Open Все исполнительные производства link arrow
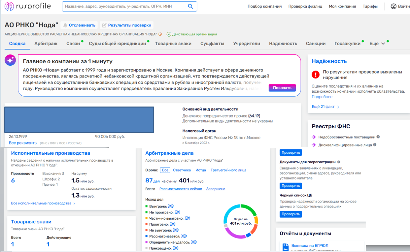The height and width of the screenshot is (252, 410). click(x=74, y=204)
